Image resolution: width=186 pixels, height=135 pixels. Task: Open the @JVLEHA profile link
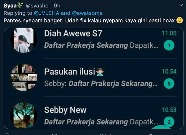46,13
